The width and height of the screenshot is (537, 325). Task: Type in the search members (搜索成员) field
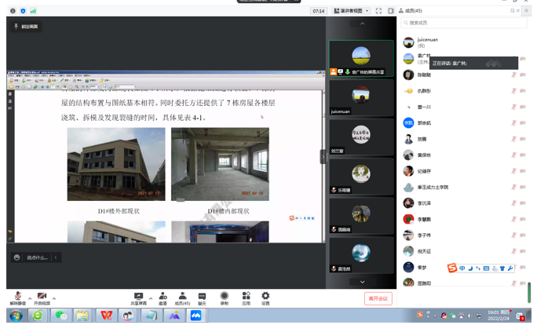pos(463,23)
